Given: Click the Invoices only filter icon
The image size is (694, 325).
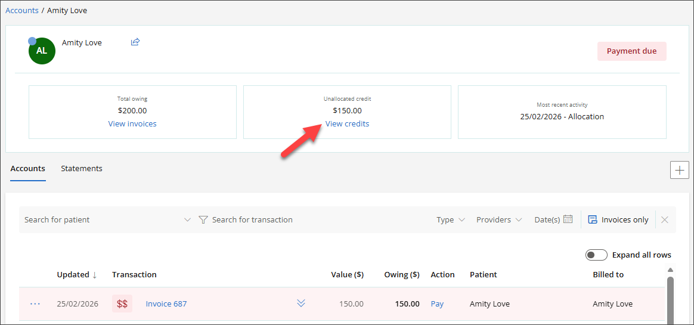Looking at the screenshot, I should pos(593,219).
